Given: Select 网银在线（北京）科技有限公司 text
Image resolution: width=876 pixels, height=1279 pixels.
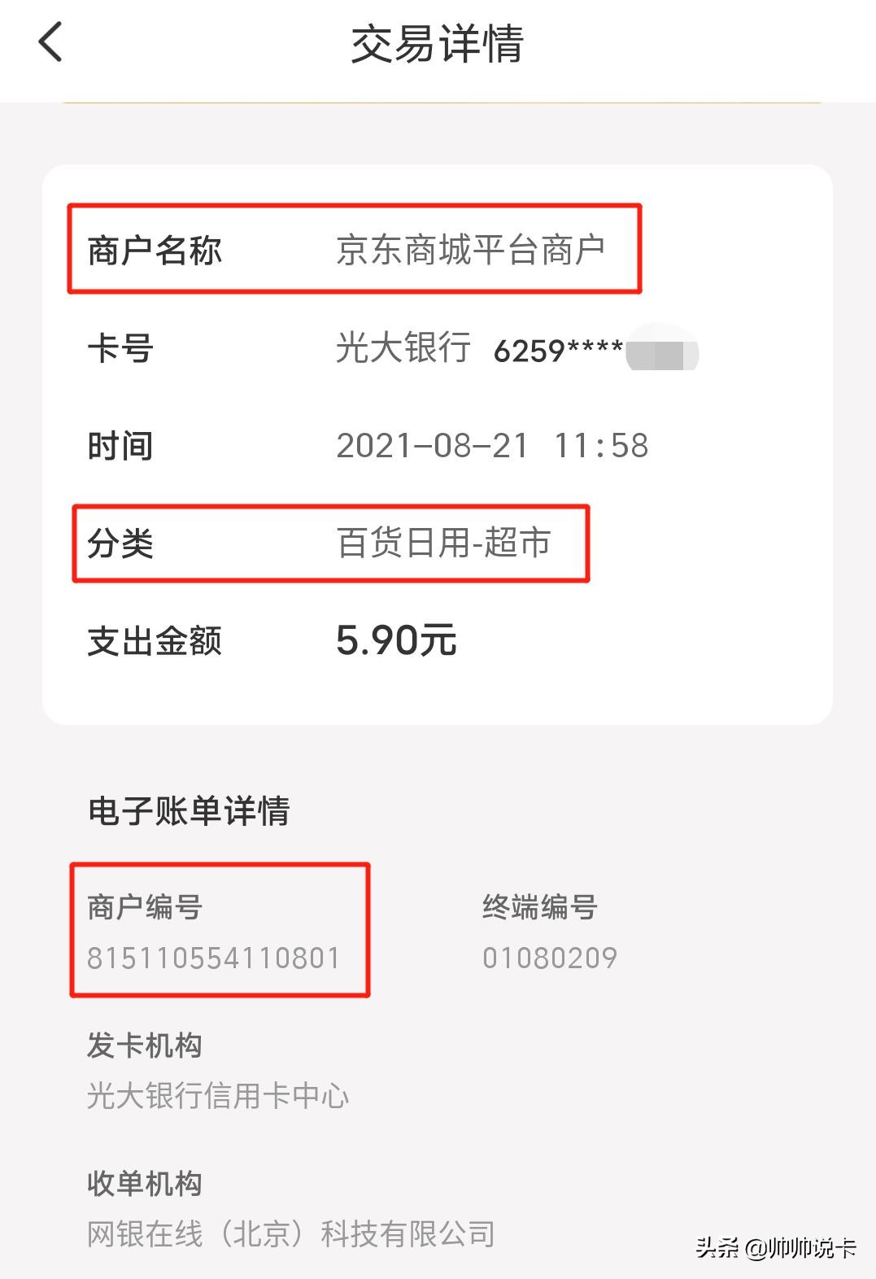Looking at the screenshot, I should (x=293, y=1234).
